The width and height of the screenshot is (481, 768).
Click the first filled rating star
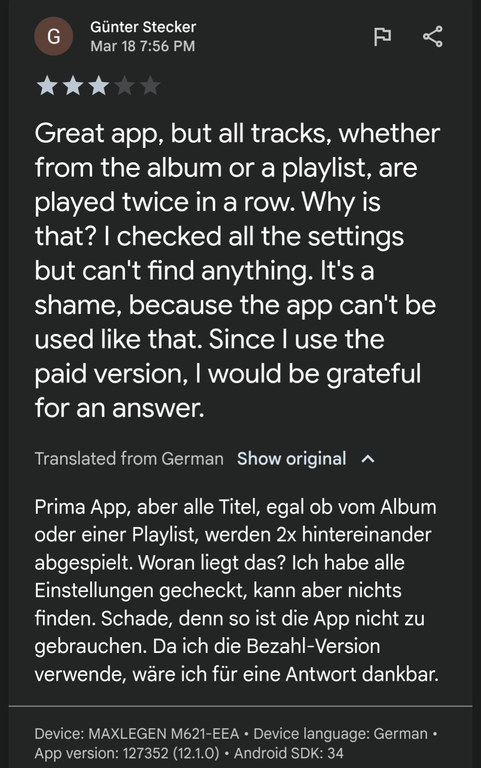click(x=47, y=86)
